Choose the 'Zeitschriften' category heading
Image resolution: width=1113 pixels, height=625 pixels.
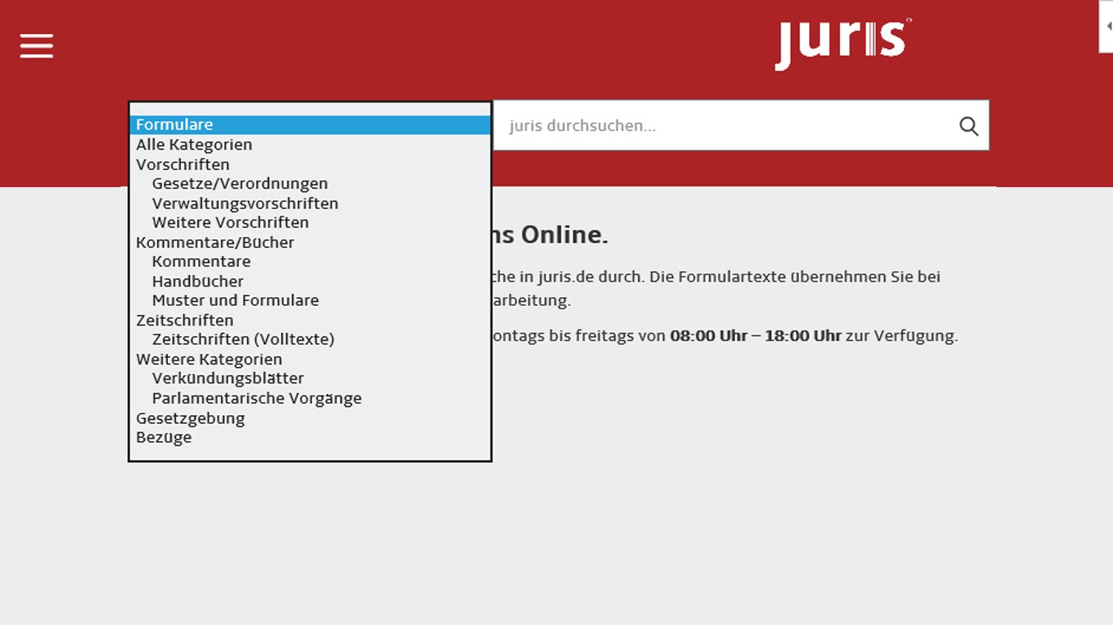[x=310, y=320]
